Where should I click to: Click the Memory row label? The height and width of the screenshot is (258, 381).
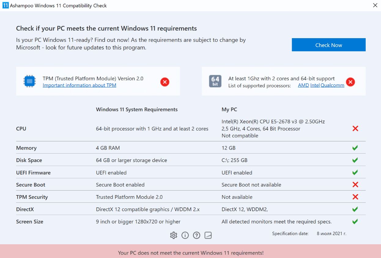pos(26,148)
